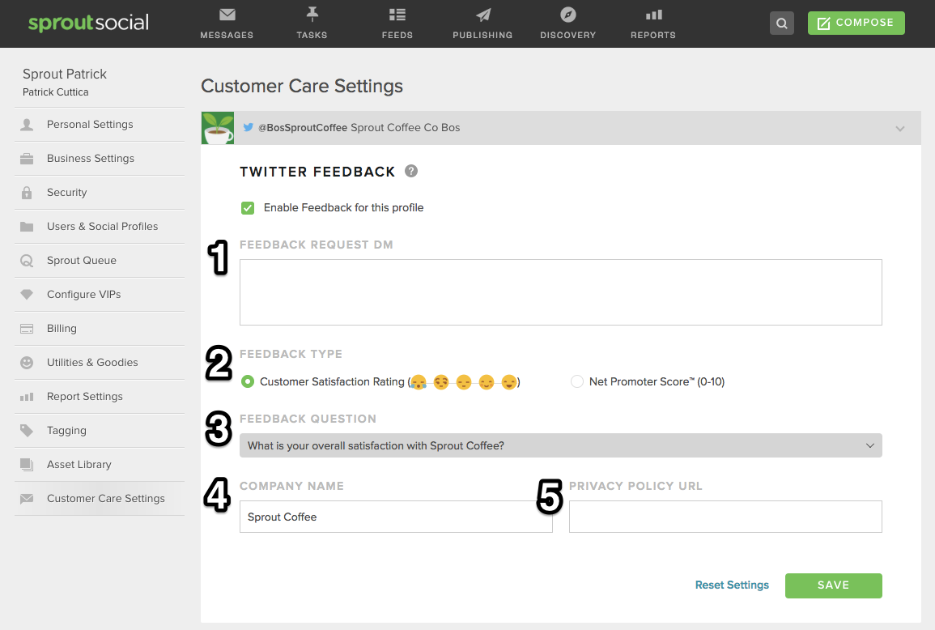Click the Business Settings briefcase icon

pyautogui.click(x=27, y=159)
